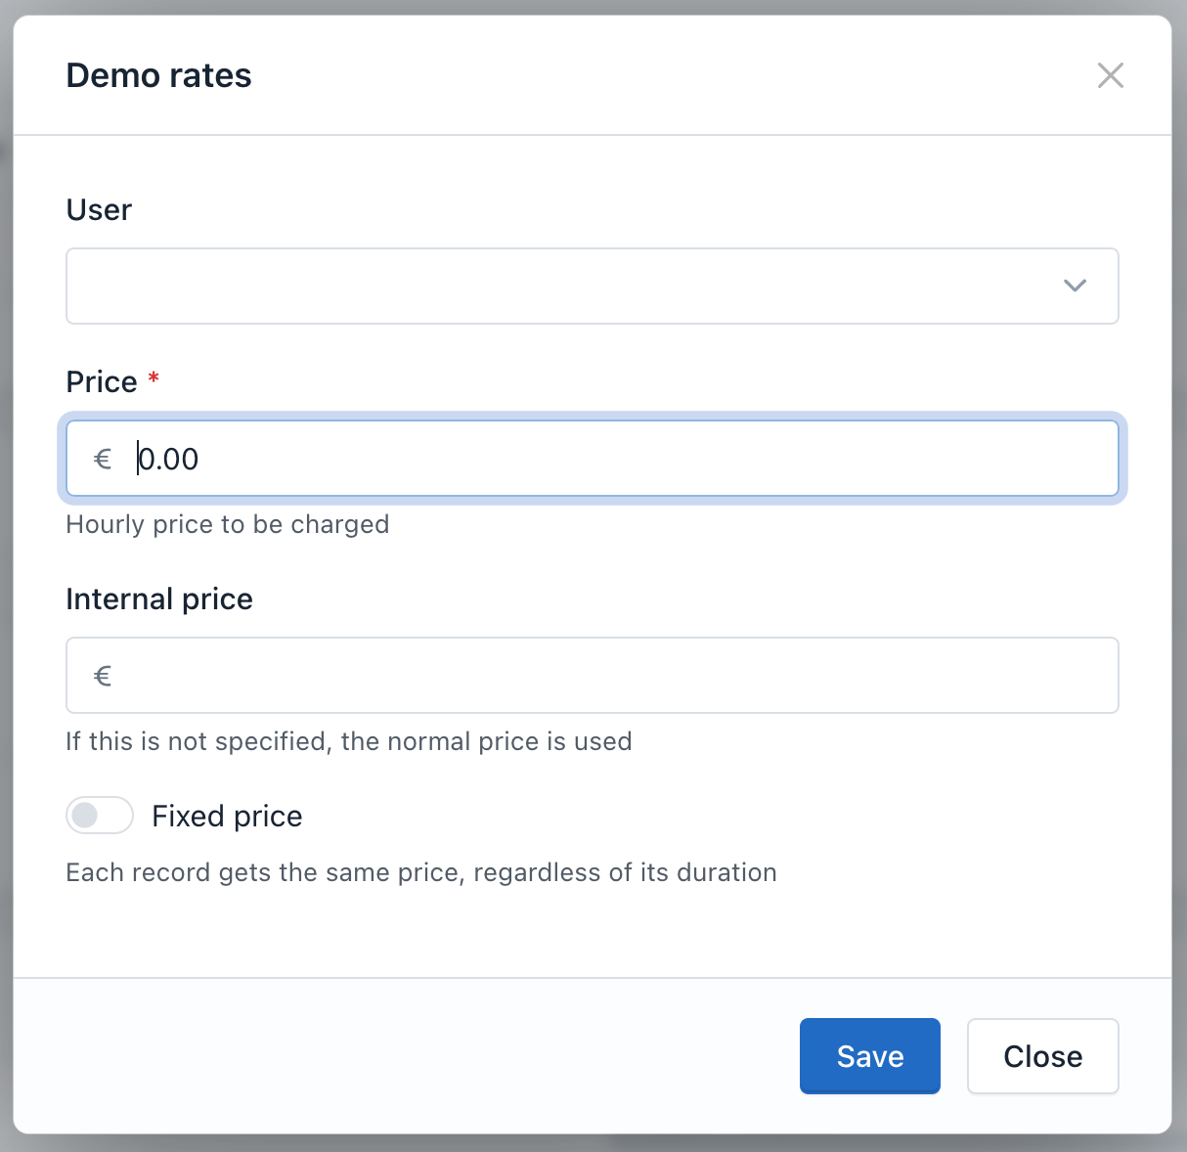Save the demo rate
The image size is (1187, 1152).
point(869,1056)
